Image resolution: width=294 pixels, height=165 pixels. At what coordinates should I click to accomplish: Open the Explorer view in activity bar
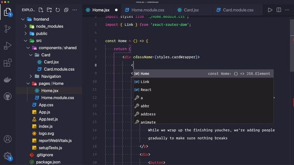click(x=8, y=12)
